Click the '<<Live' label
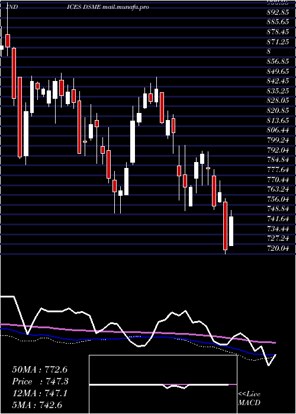 (249, 394)
